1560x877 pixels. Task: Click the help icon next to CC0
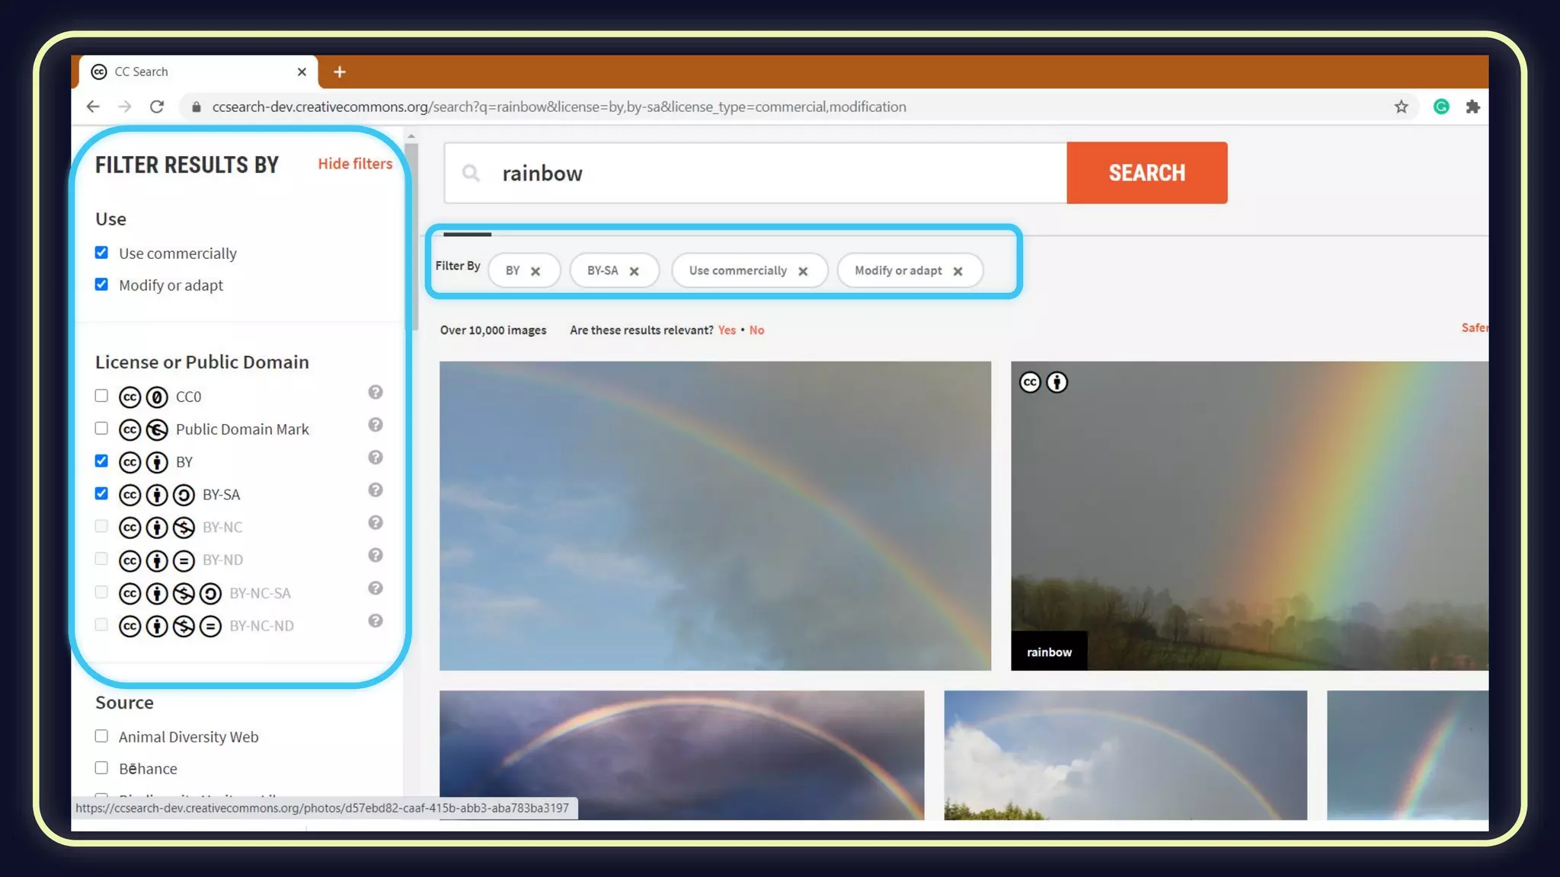375,393
